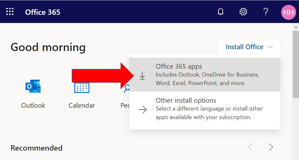
Task: Open the HH account avatar menu
Action: [289, 12]
